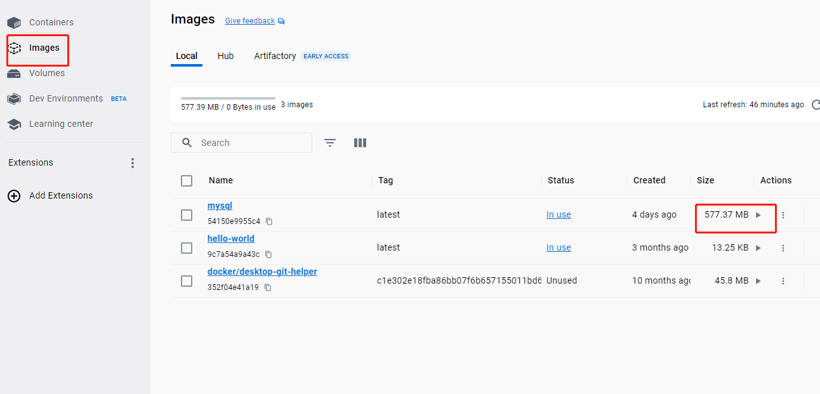Toggle the select-all images checkbox

pos(187,181)
